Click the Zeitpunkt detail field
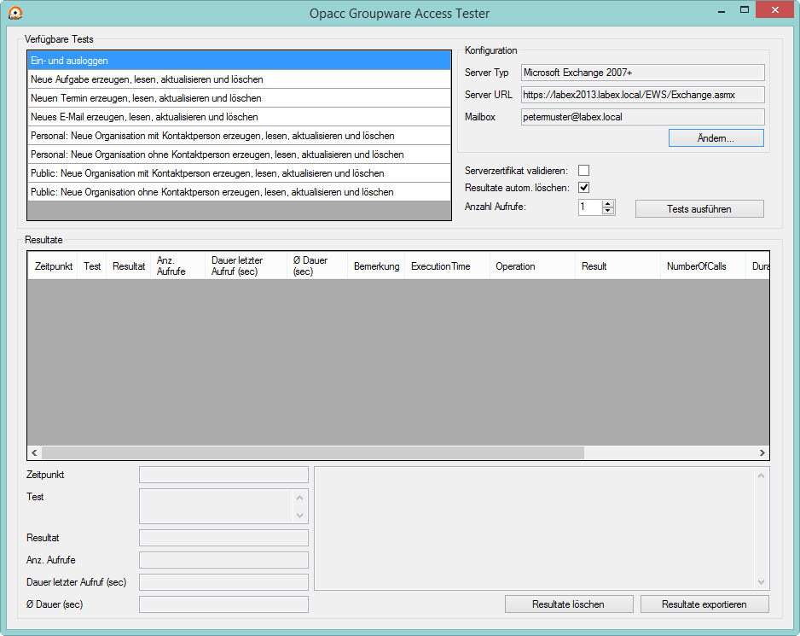Viewport: 800px width, 636px height. tap(223, 475)
